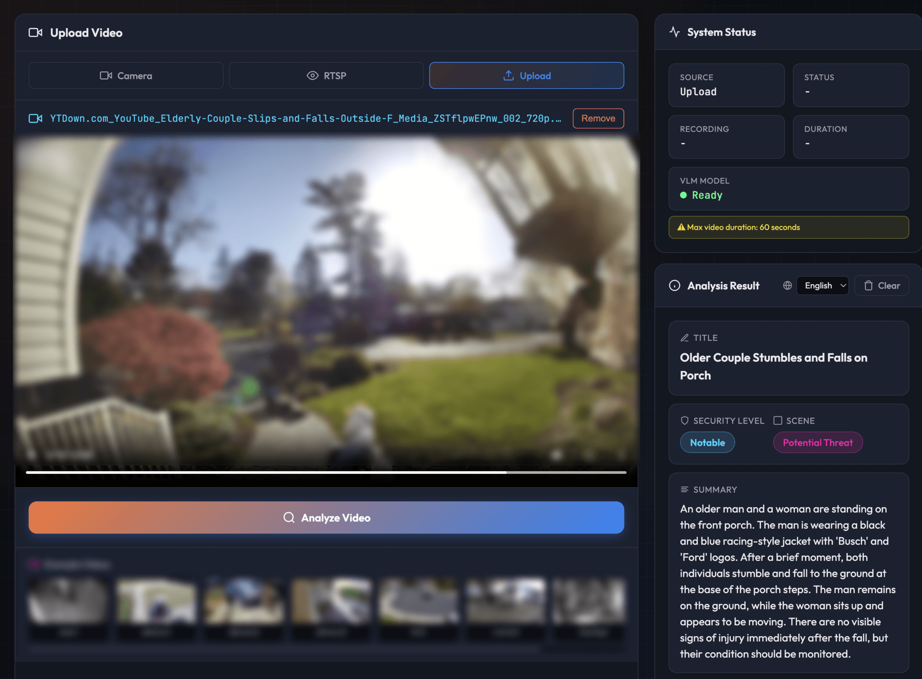Click the lines icon beside SUMMARY
922x679 pixels.
684,489
